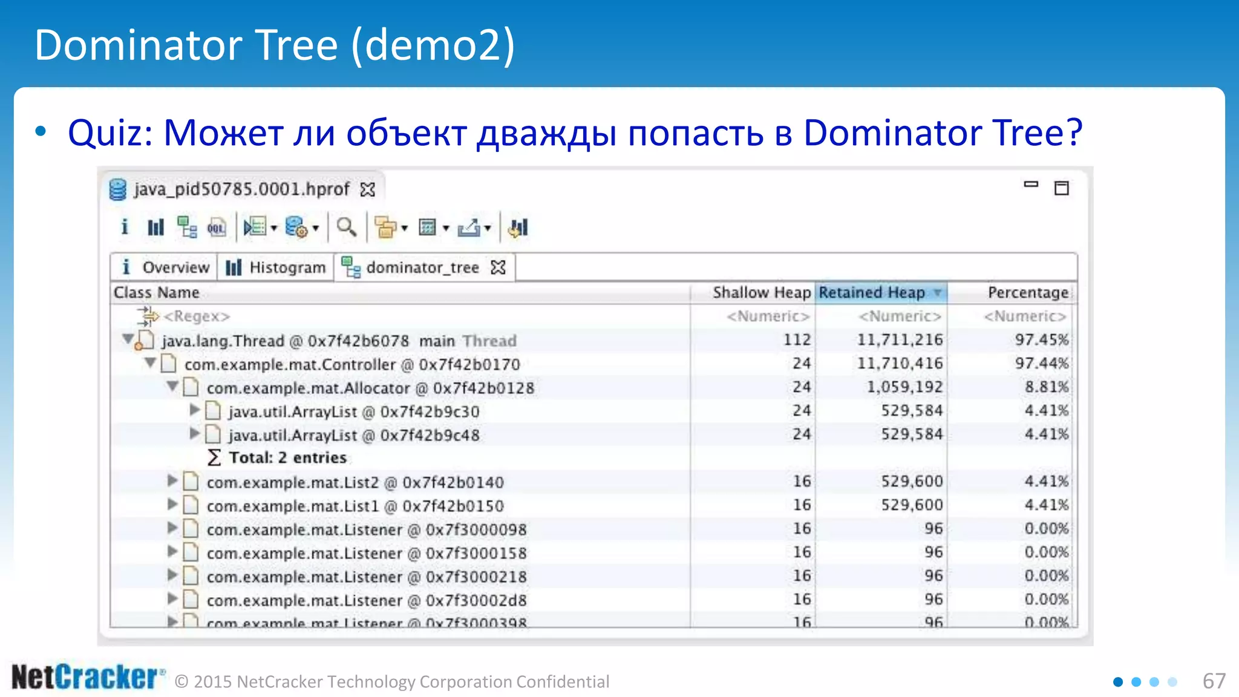Sort by the Retained Heap column header

(881, 293)
